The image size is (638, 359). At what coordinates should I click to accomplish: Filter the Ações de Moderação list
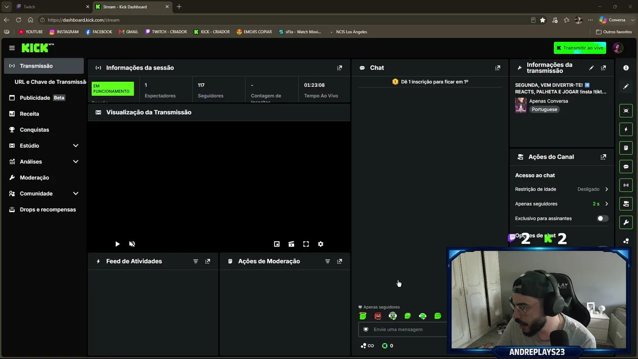coord(327,261)
